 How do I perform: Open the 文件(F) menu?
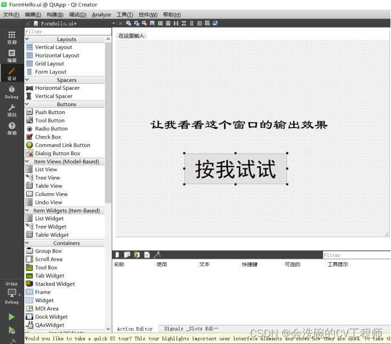(11, 15)
